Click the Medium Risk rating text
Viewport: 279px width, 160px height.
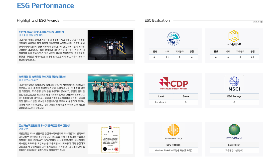coord(173,150)
